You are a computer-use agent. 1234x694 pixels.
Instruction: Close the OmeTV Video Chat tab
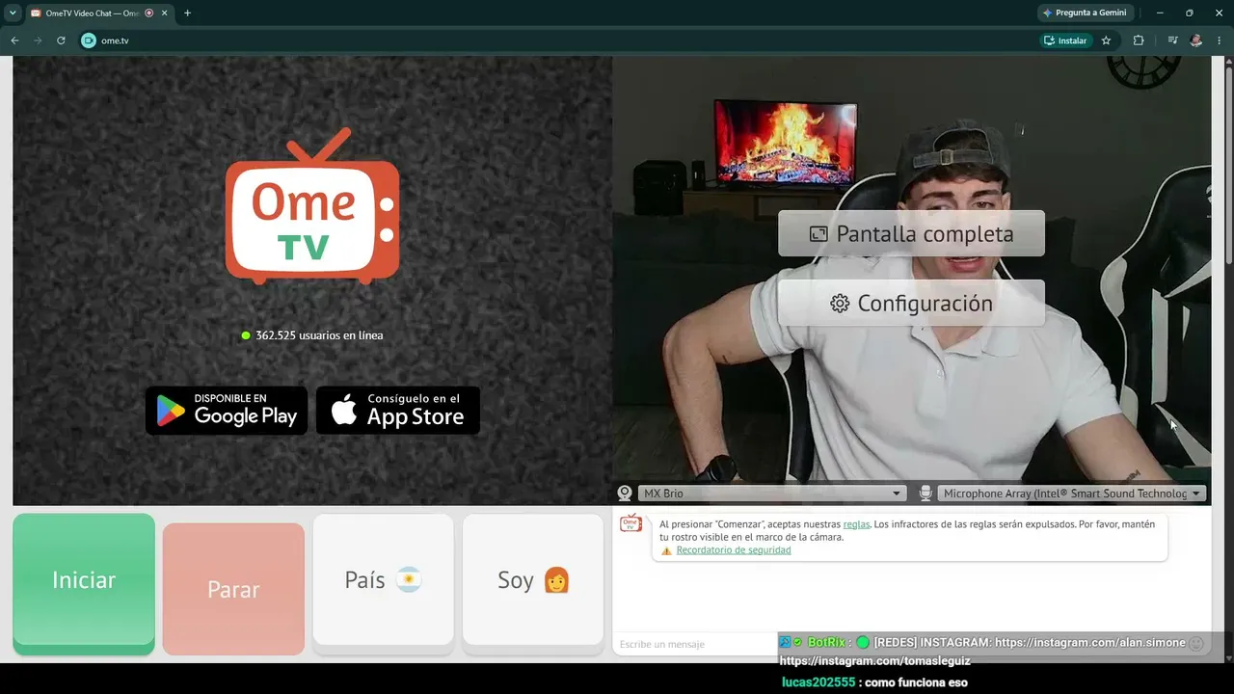point(164,13)
